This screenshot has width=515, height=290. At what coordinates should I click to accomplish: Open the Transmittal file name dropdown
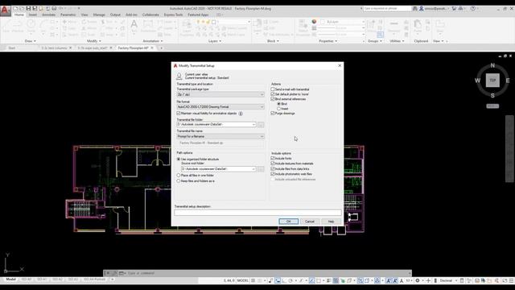220,136
